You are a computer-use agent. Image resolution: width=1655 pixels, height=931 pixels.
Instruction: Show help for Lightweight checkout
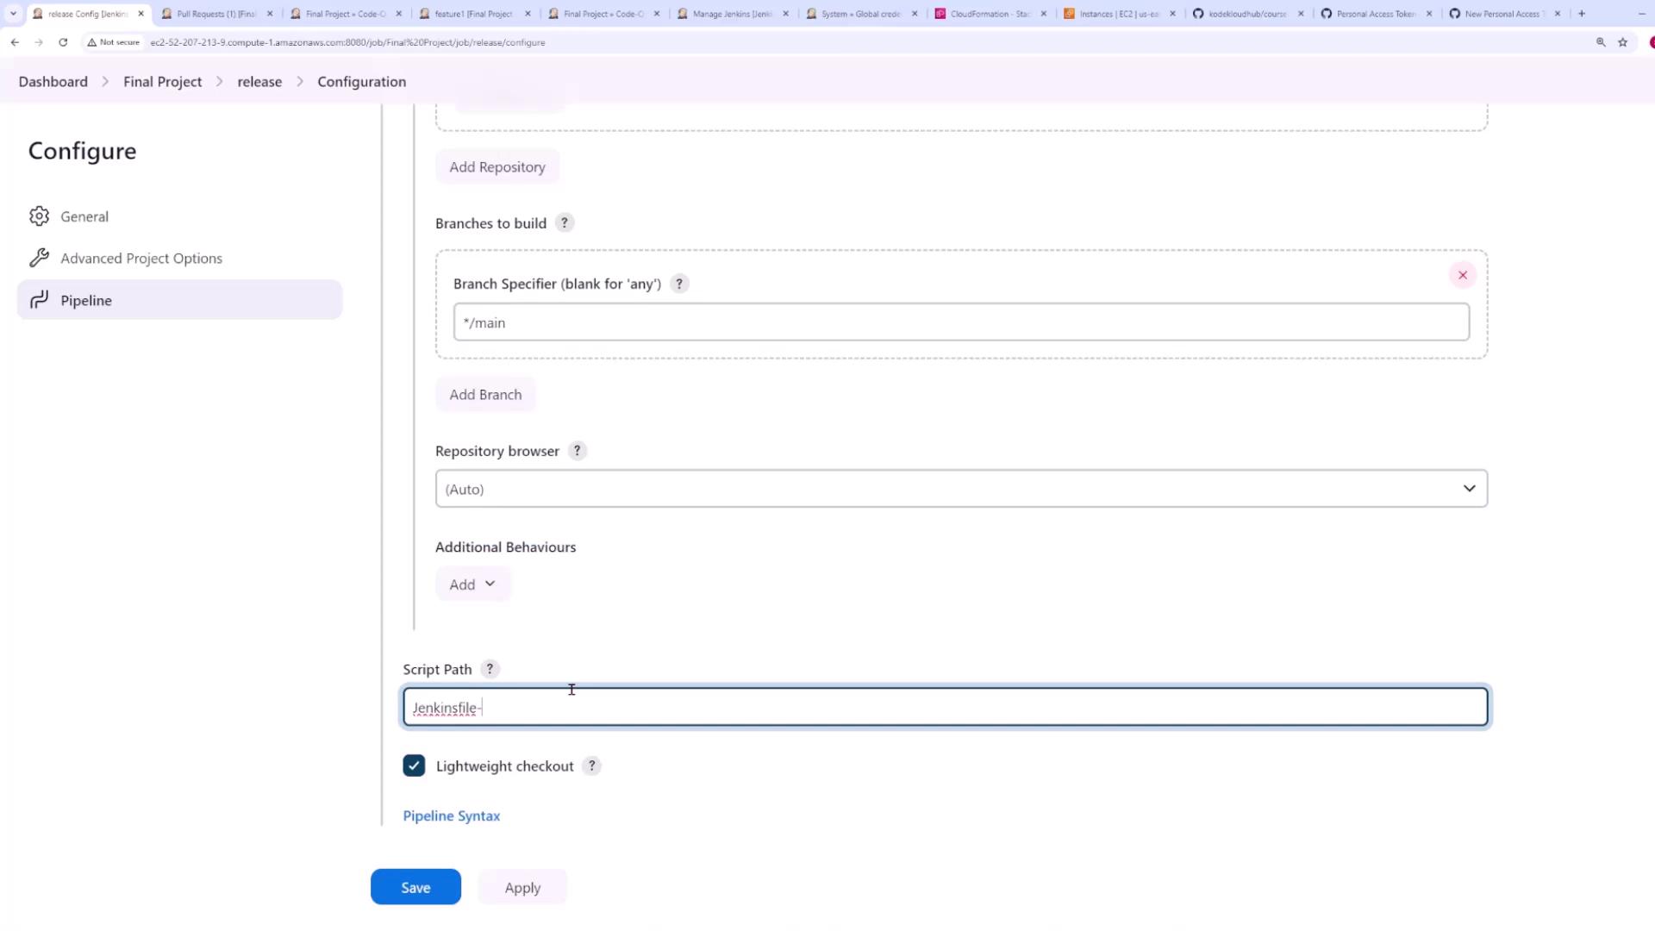[x=591, y=765]
